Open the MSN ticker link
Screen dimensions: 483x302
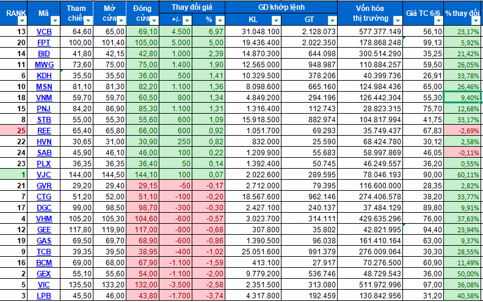pos(44,87)
